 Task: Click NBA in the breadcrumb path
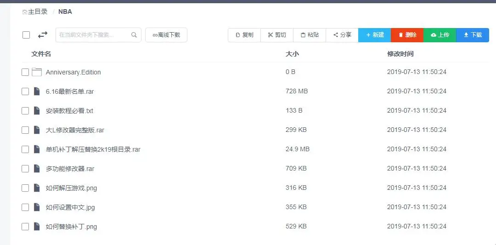(65, 11)
